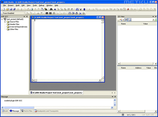158x117 pixels.
Task: Click the Message panel scroll up arrow
Action: coord(115,100)
